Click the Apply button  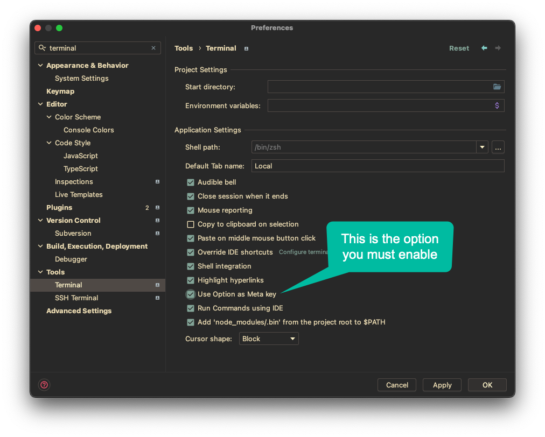coord(442,385)
